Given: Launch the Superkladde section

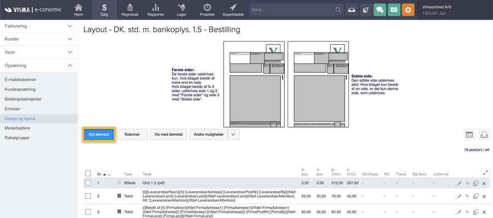Looking at the screenshot, I should [x=233, y=10].
